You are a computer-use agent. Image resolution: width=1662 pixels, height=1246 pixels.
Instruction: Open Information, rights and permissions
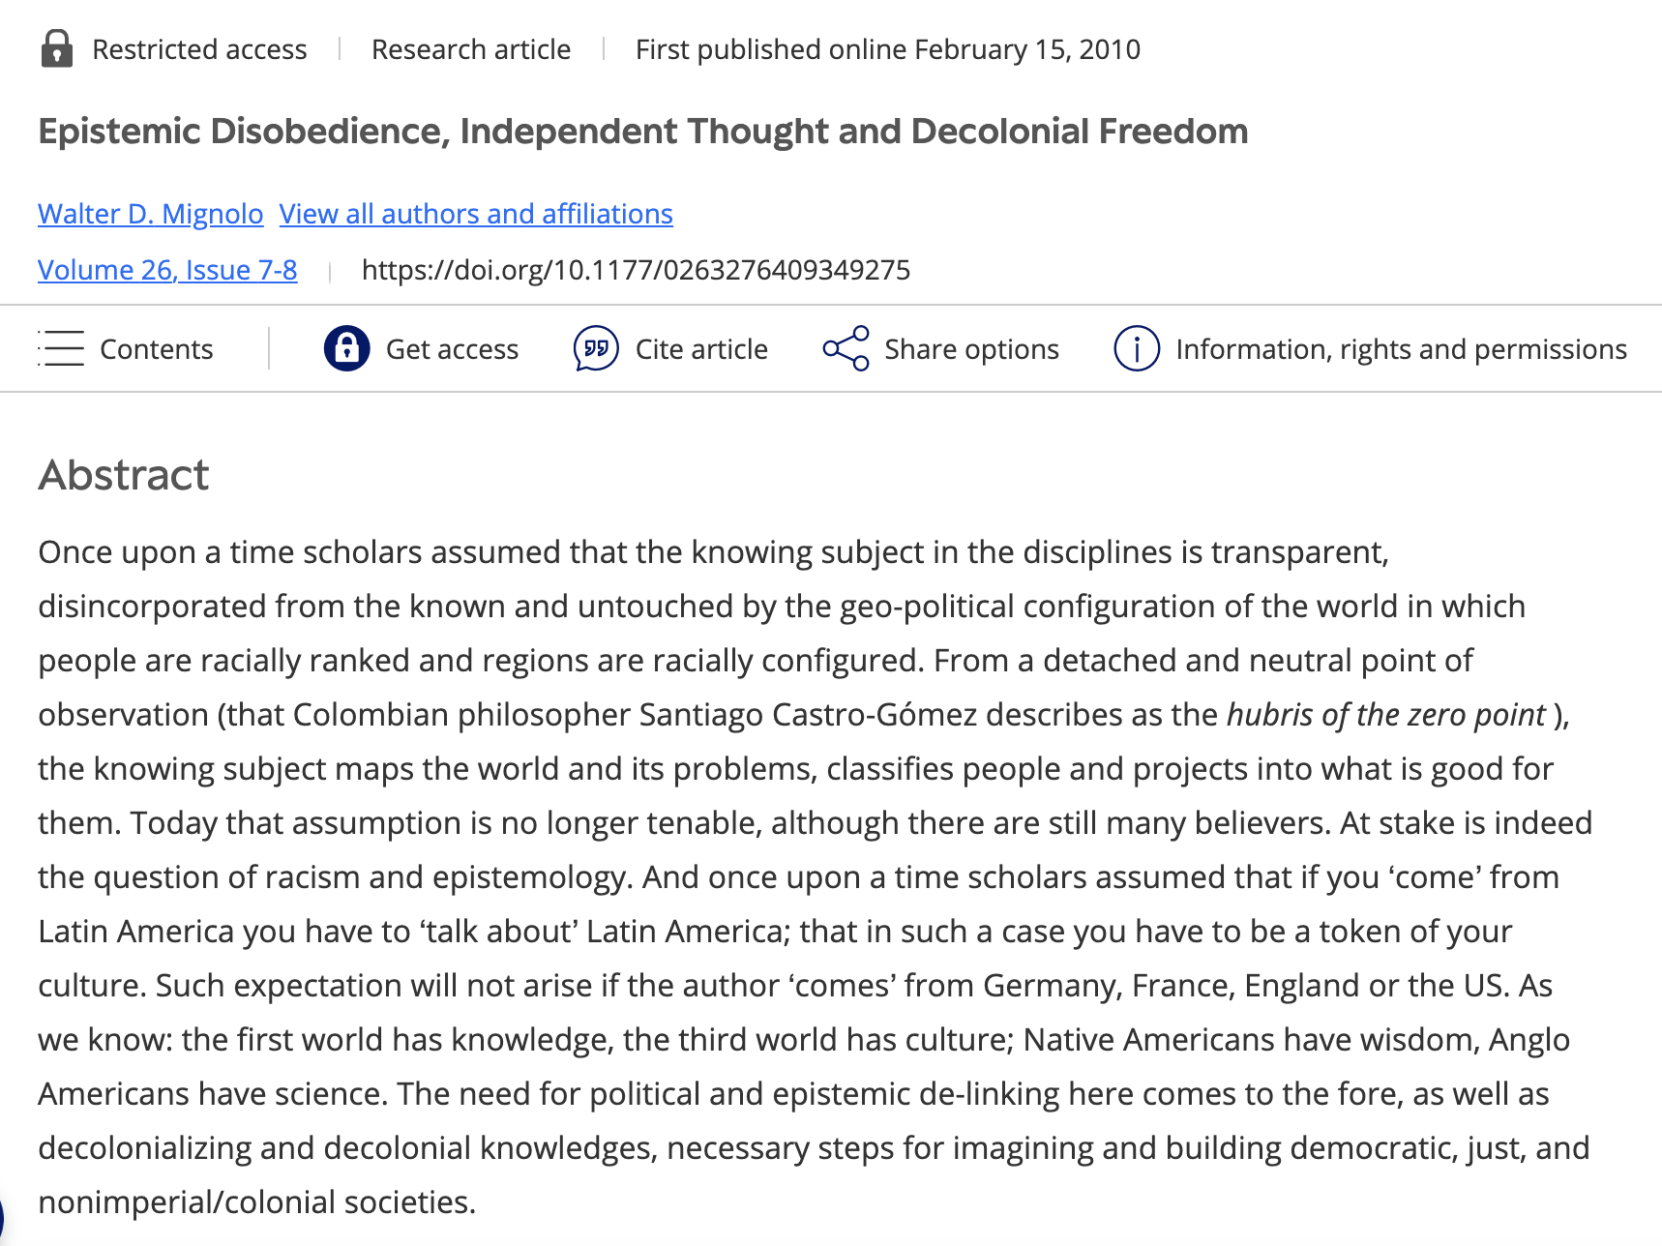pyautogui.click(x=1402, y=349)
